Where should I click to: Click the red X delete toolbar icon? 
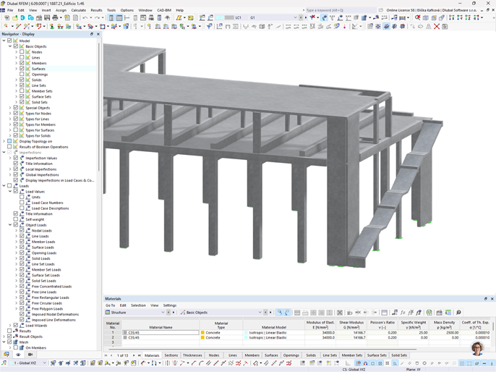coord(436,26)
